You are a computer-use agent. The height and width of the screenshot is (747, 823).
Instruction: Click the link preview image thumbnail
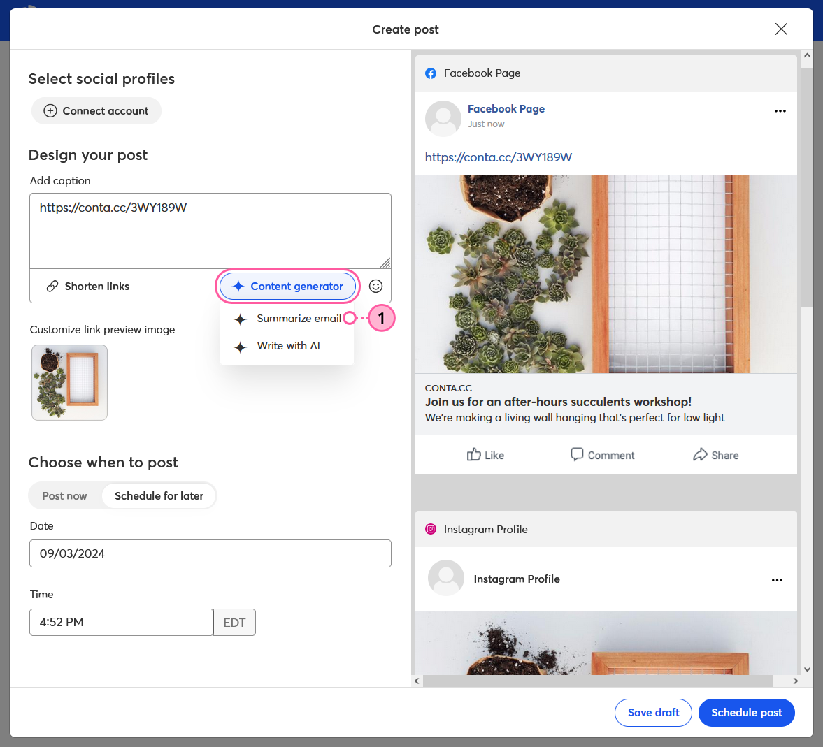[69, 382]
